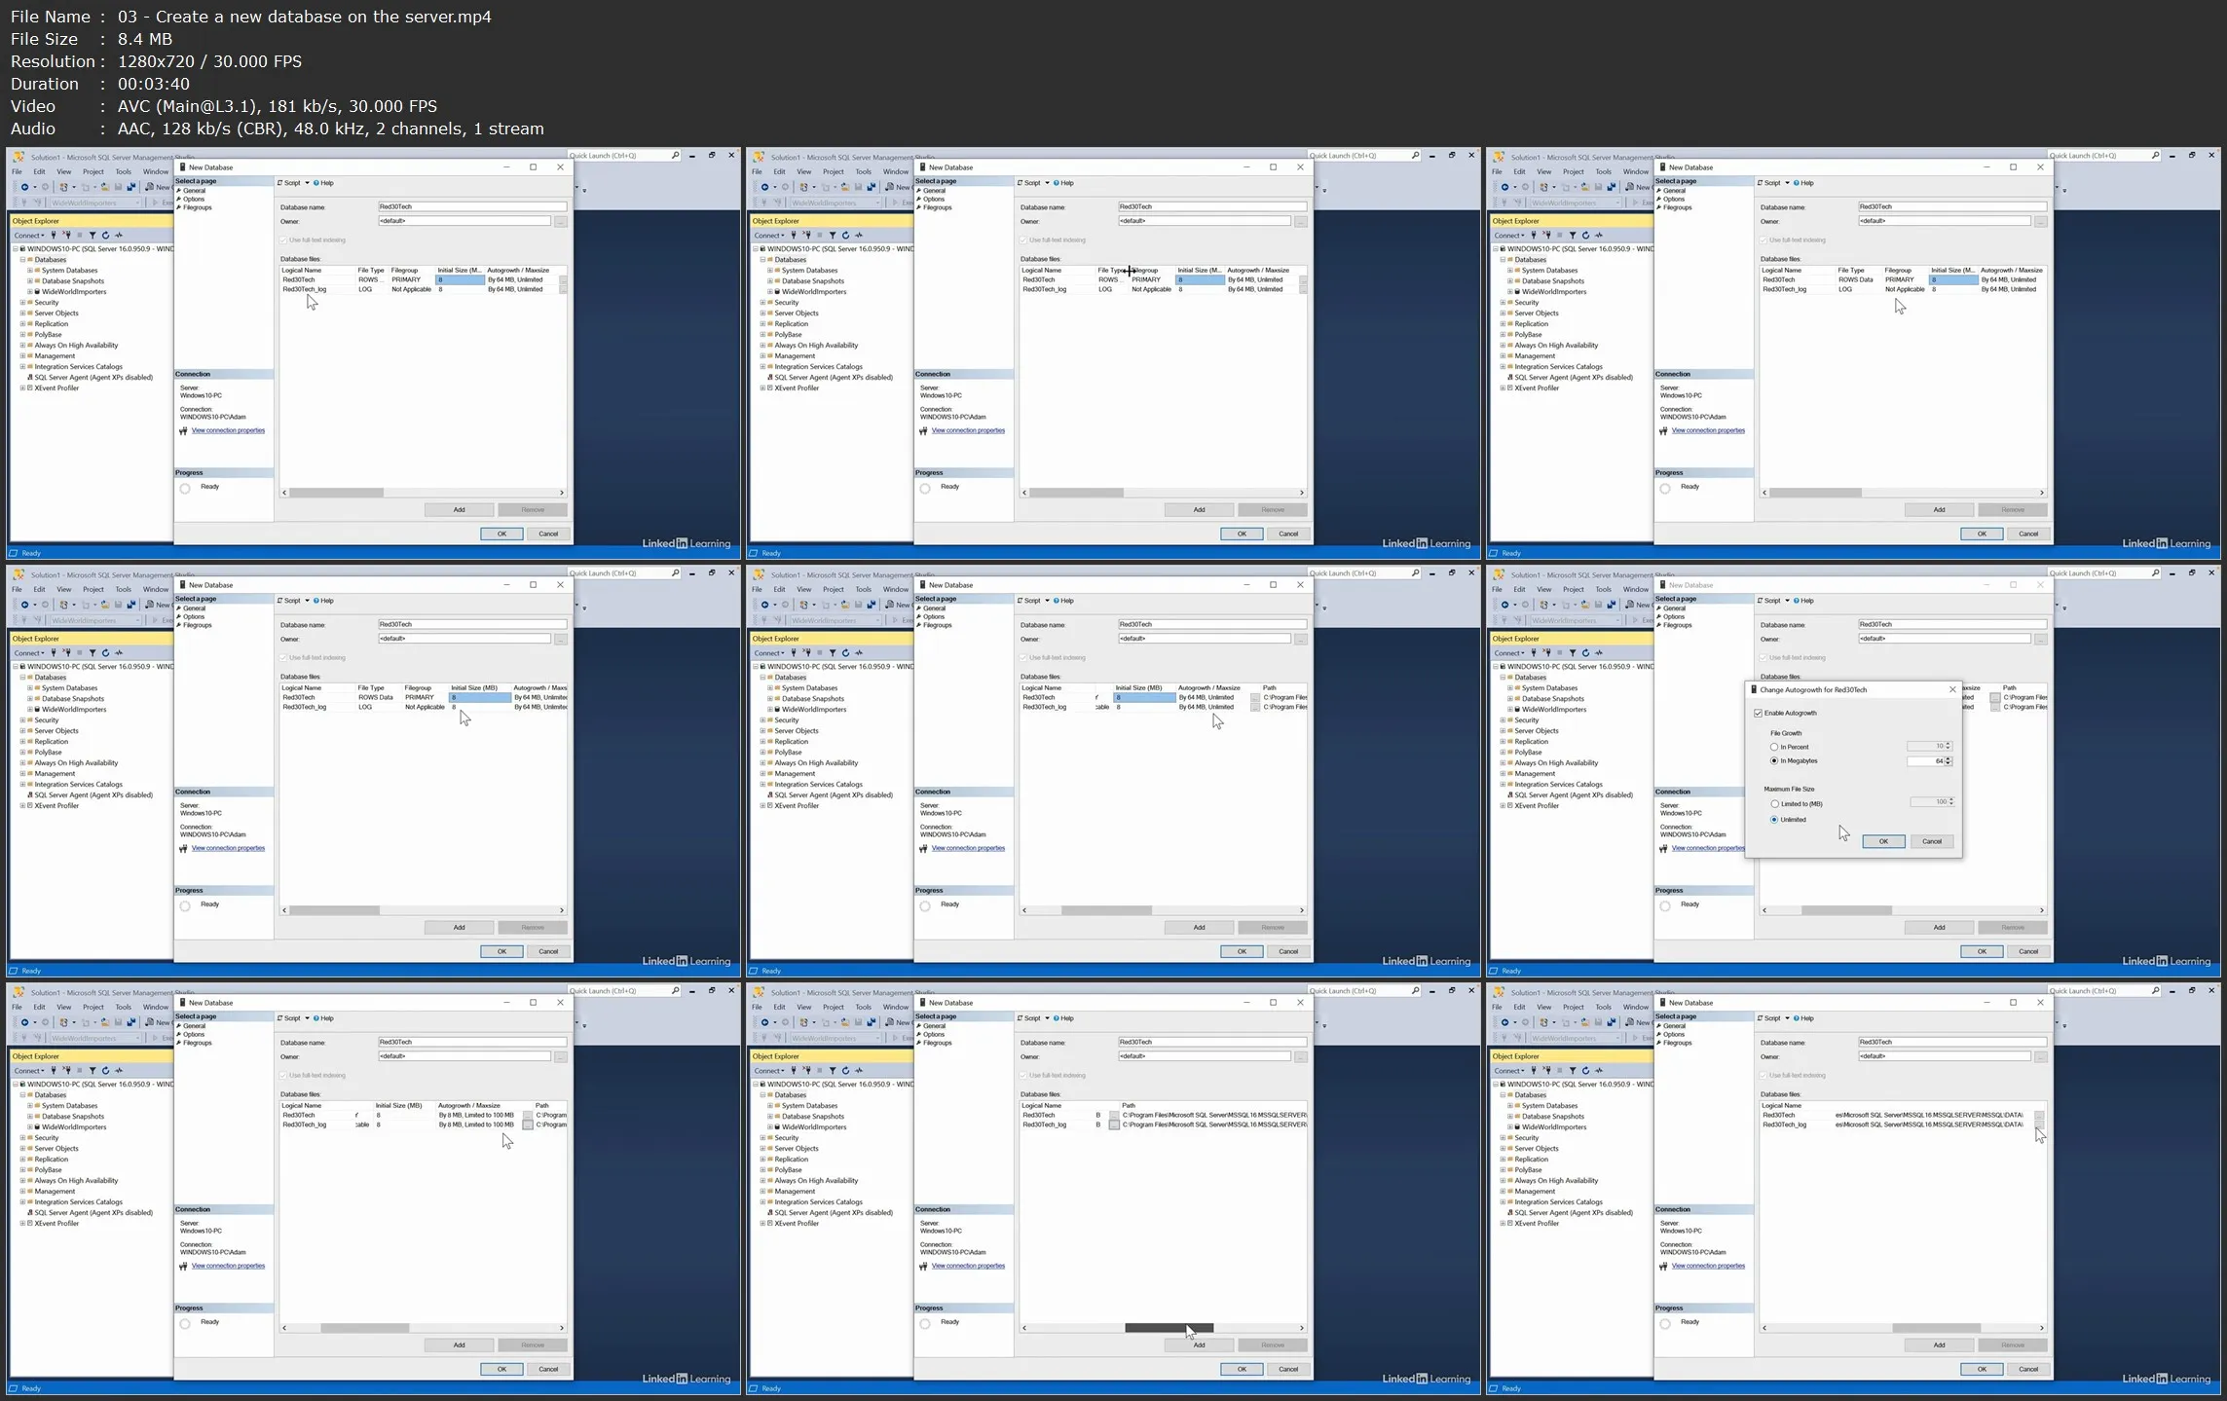Expand Replication node in bottom-middle frame

click(762, 1160)
